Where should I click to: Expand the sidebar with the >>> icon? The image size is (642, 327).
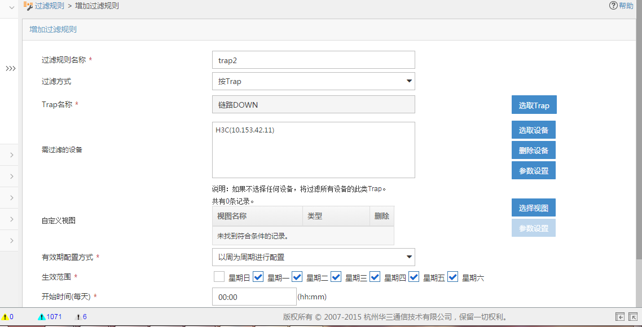click(x=11, y=68)
